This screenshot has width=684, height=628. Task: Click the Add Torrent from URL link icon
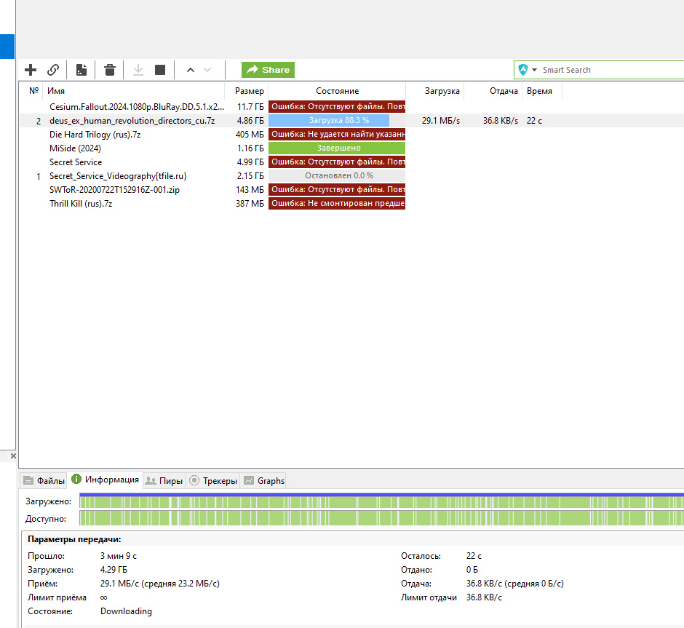(53, 70)
